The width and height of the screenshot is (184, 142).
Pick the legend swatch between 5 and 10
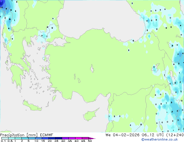32,139
